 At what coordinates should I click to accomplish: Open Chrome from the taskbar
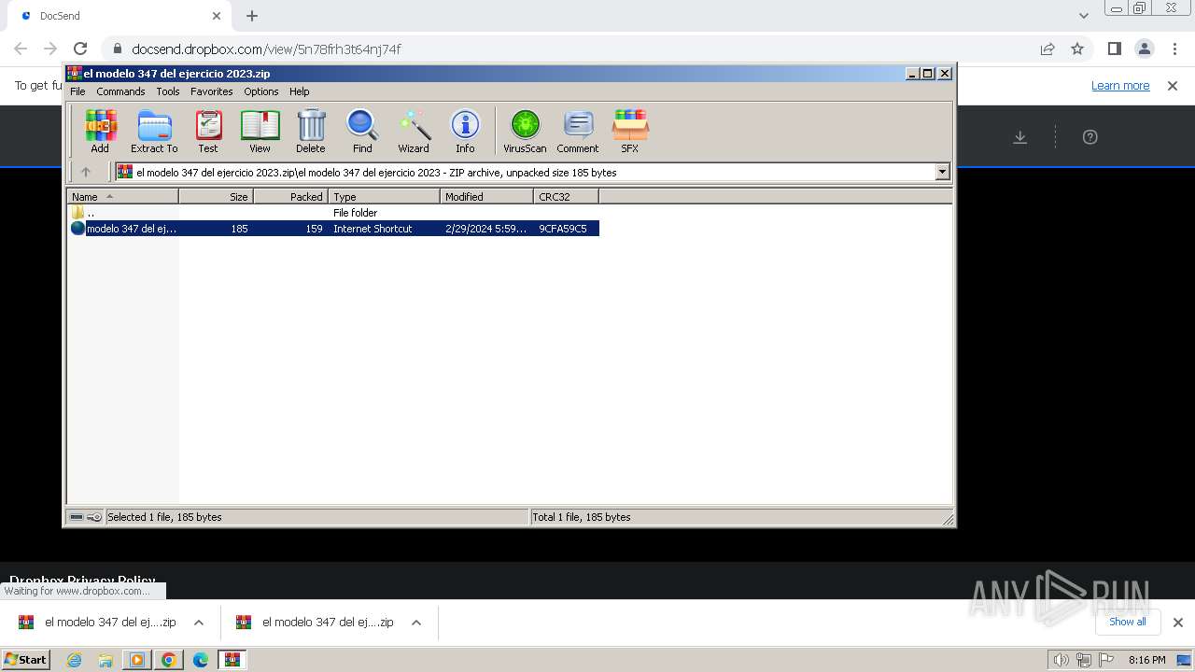pos(169,660)
